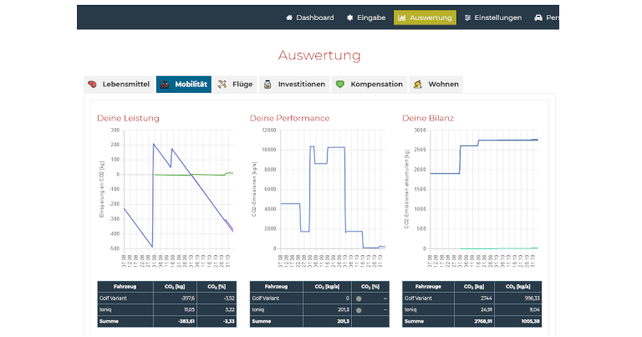Click the green Kompensation icon
The width and height of the screenshot is (642, 337).
(340, 84)
